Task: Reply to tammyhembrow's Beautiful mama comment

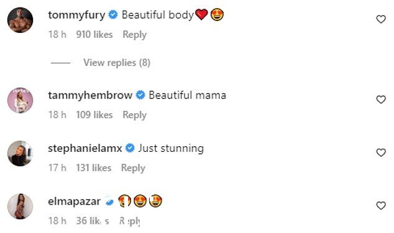Action: [x=134, y=115]
